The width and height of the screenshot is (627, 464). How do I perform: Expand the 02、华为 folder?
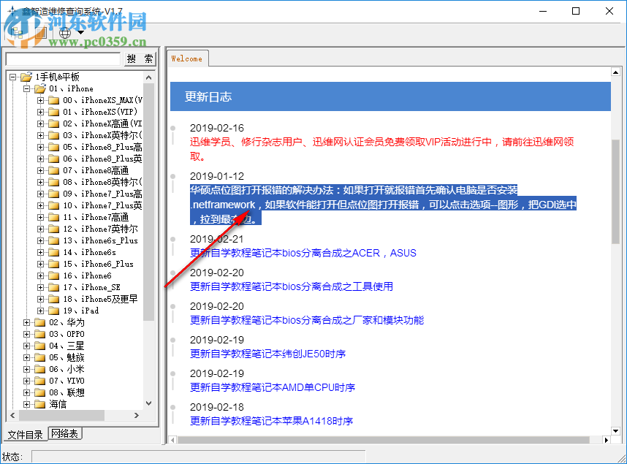27,322
